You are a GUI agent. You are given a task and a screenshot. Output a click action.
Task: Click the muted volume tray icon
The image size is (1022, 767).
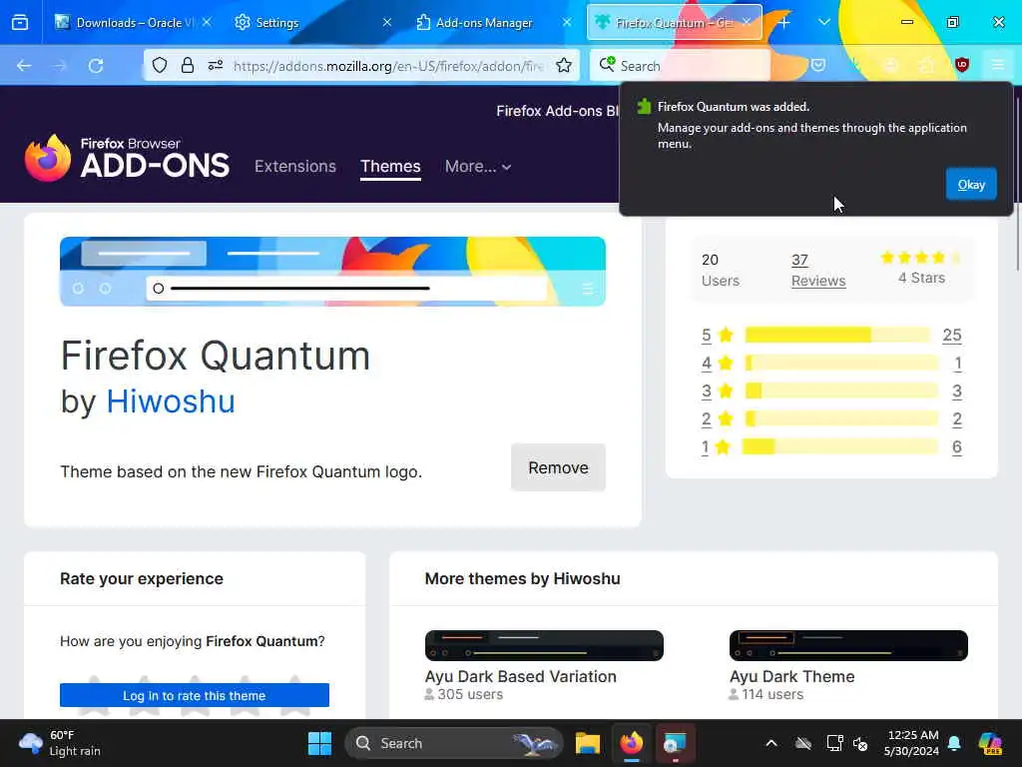pos(860,743)
